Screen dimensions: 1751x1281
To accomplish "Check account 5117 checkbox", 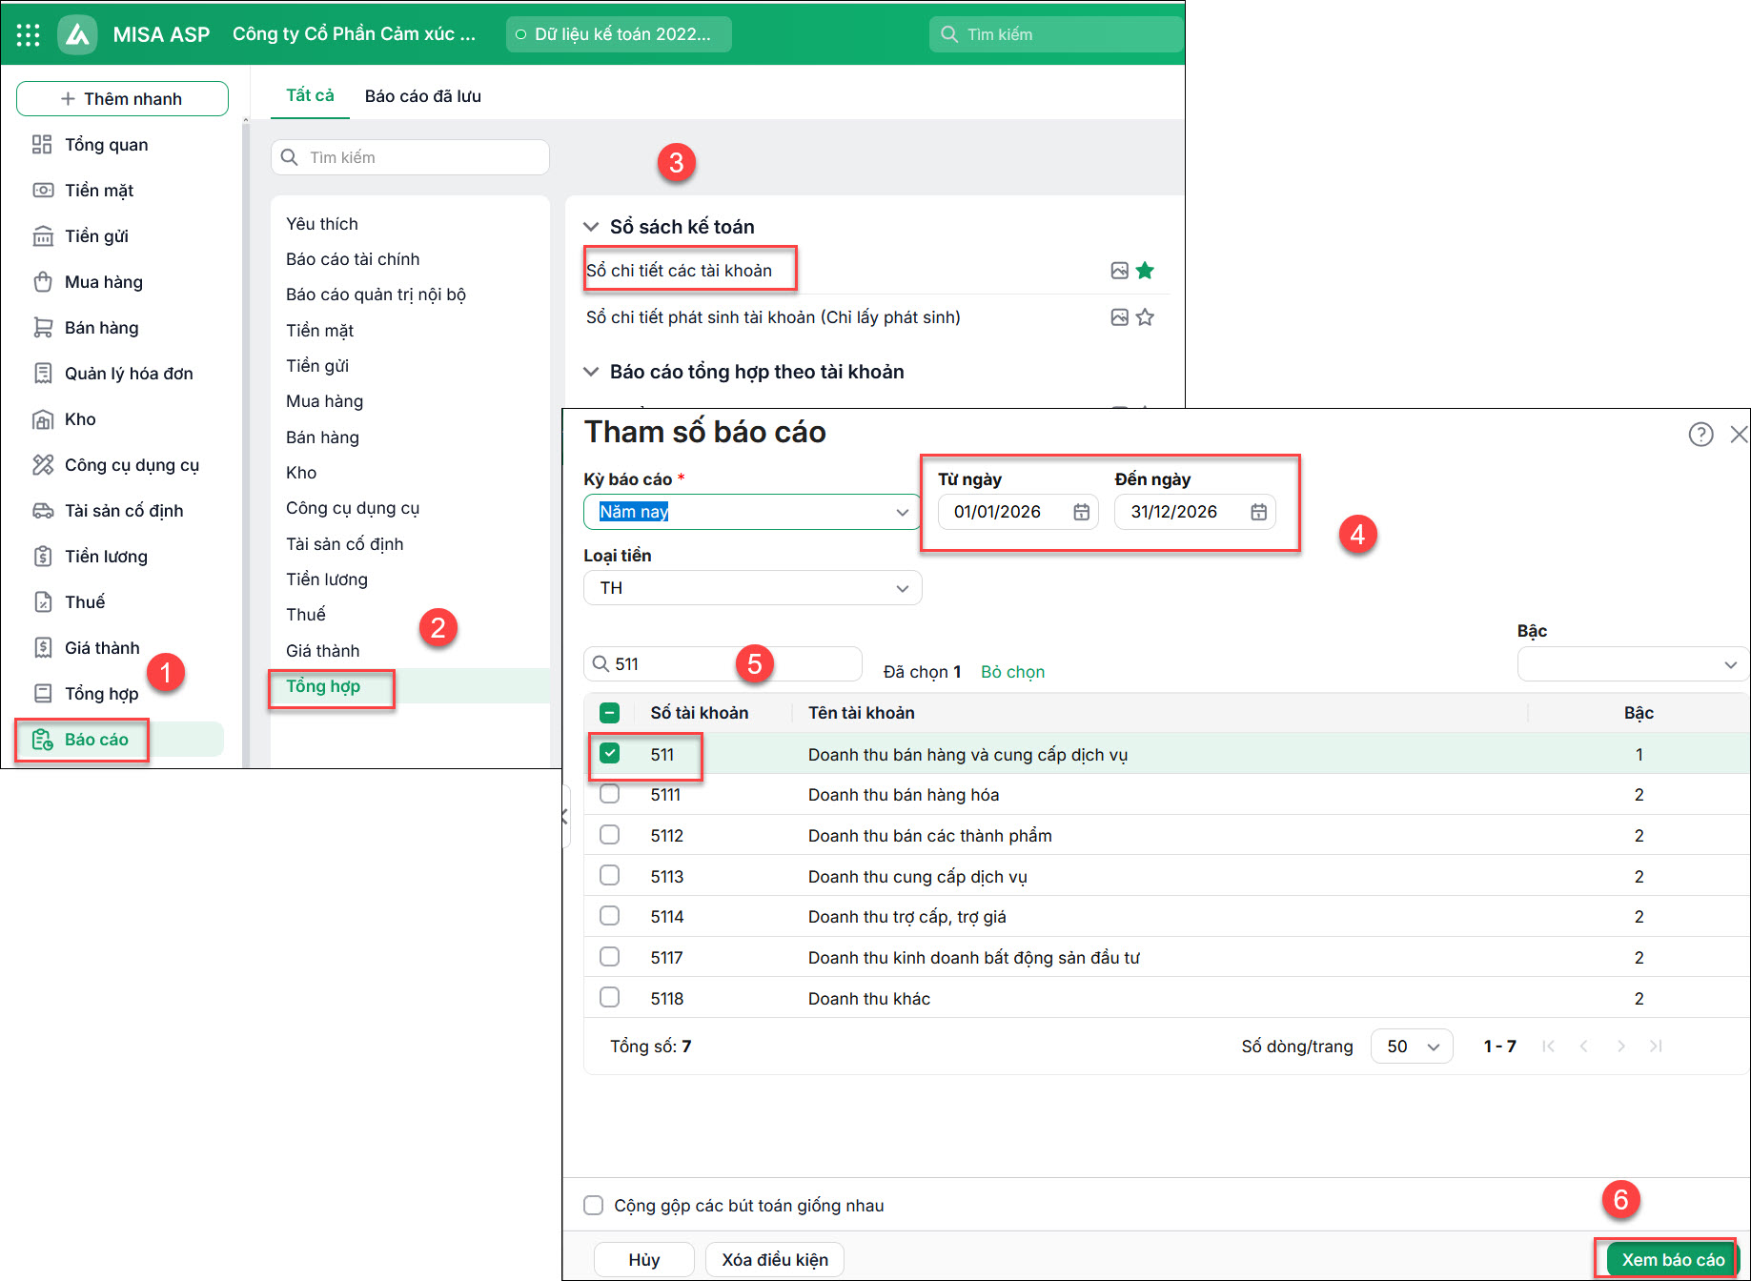I will [610, 956].
